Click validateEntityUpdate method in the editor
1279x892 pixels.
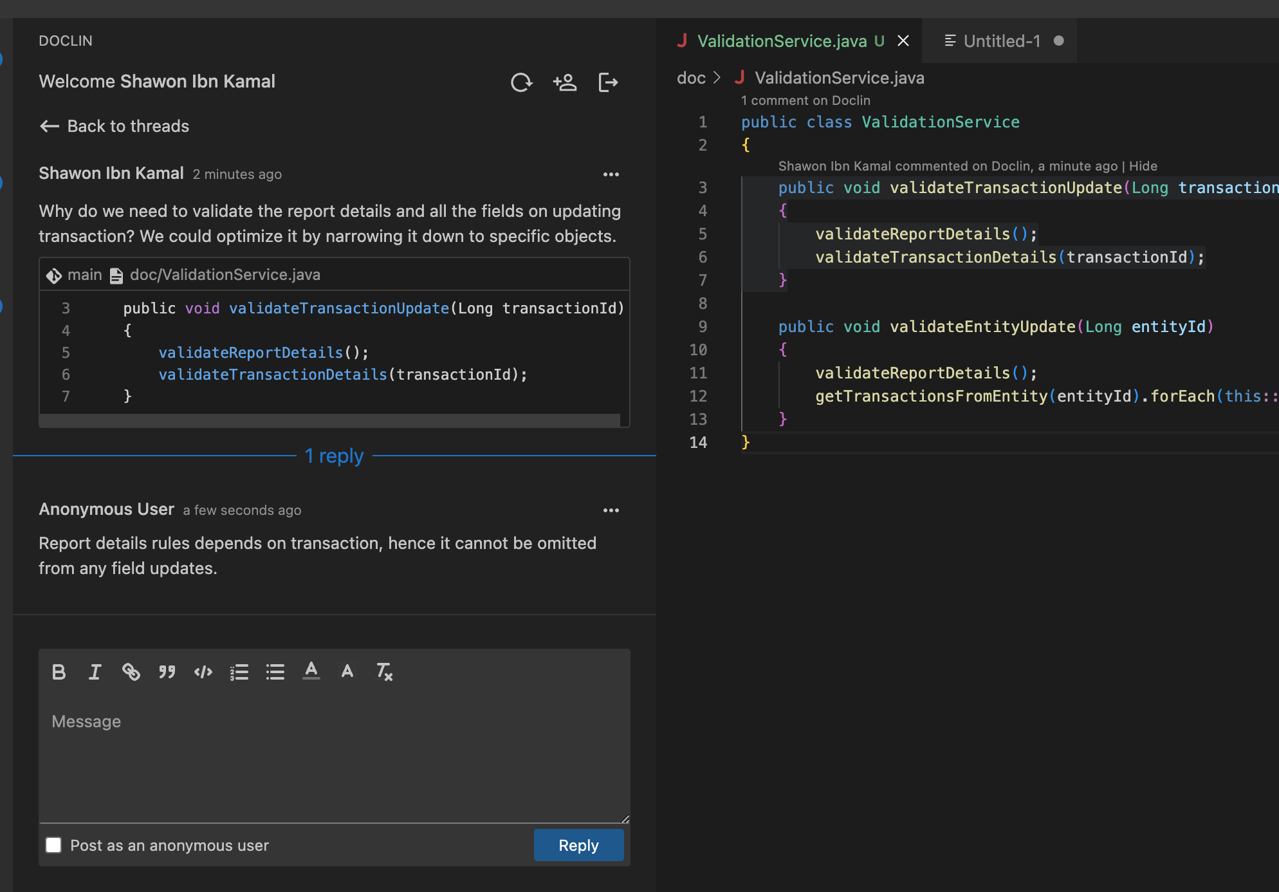[x=982, y=326]
